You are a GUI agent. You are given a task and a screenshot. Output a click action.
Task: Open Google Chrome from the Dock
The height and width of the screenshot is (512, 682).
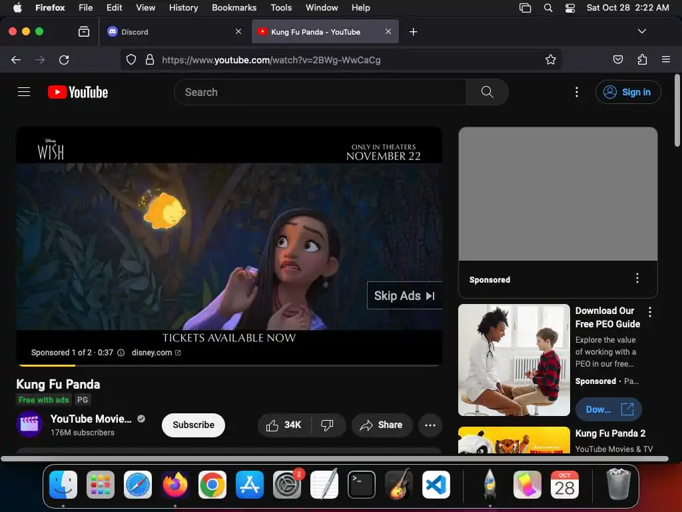point(212,485)
